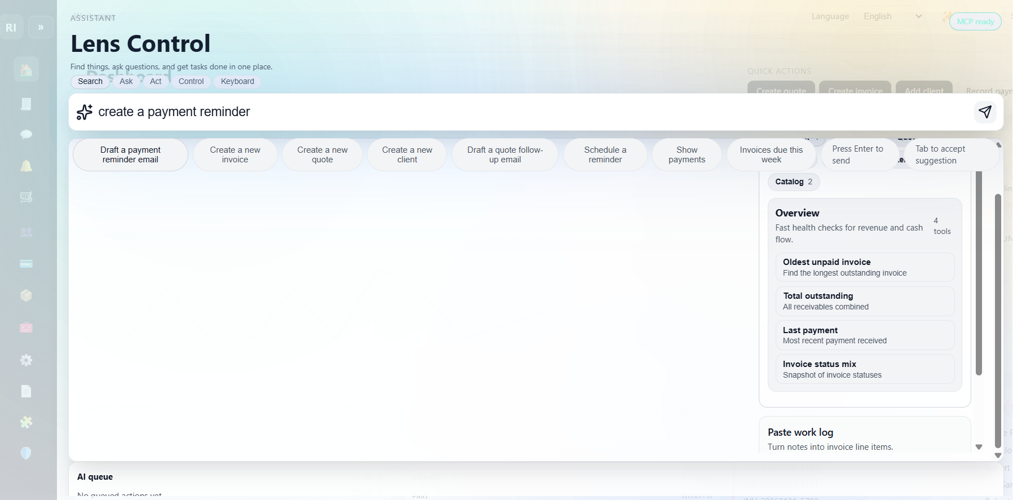Image resolution: width=1013 pixels, height=500 pixels.
Task: Choose Invoices due this week suggestion
Action: [771, 154]
